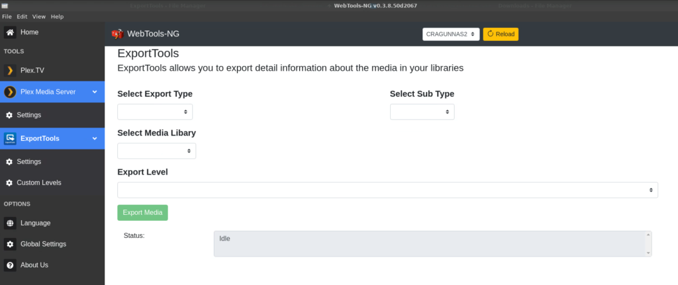The height and width of the screenshot is (285, 678).
Task: Open the Language globe icon
Action: pos(10,224)
